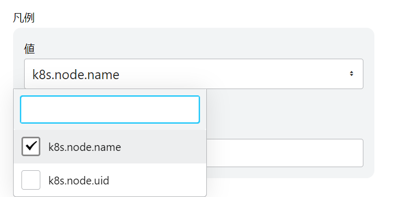Click the white k8s.node.uid list row

110,180
